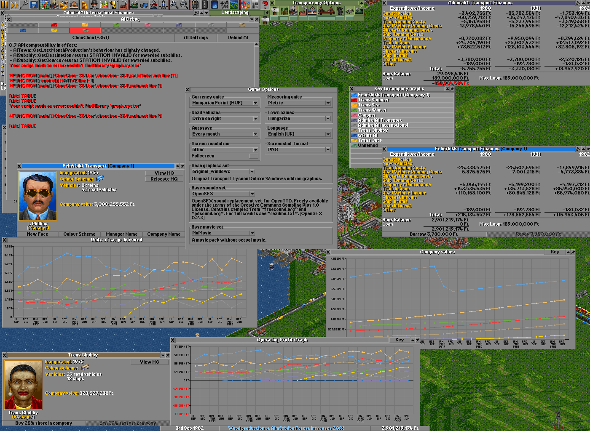Toggle Trans Sea in company graphs key
Screen dimensions: 590x431
pos(402,105)
